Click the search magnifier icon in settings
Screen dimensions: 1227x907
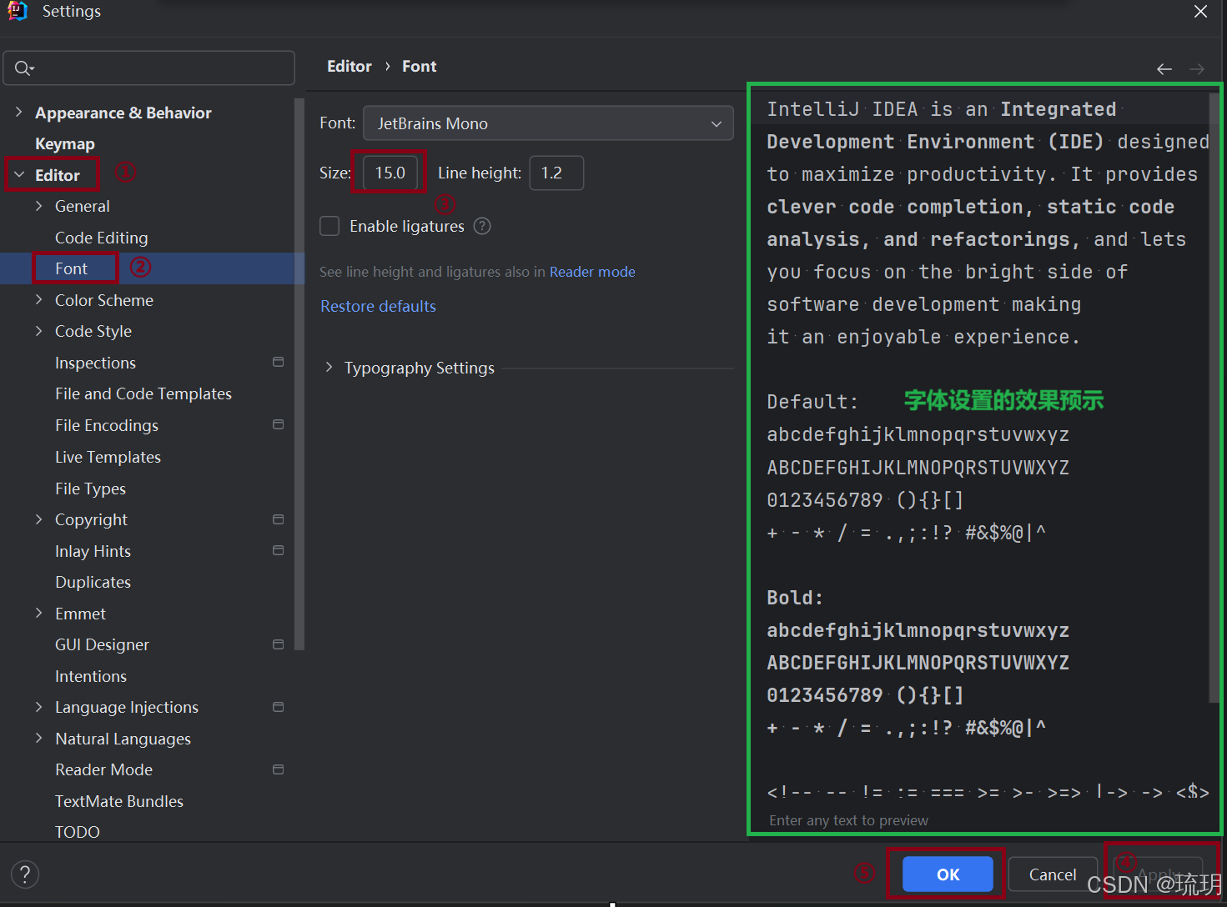(x=23, y=68)
